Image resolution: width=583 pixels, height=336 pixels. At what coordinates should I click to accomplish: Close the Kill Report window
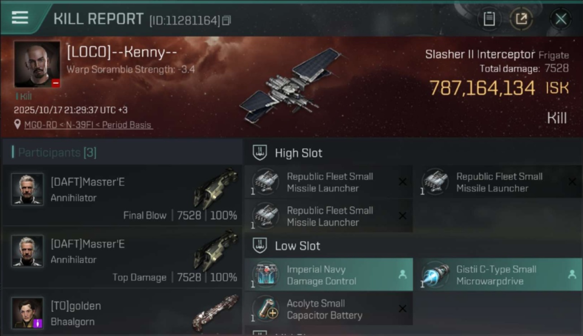pyautogui.click(x=561, y=19)
